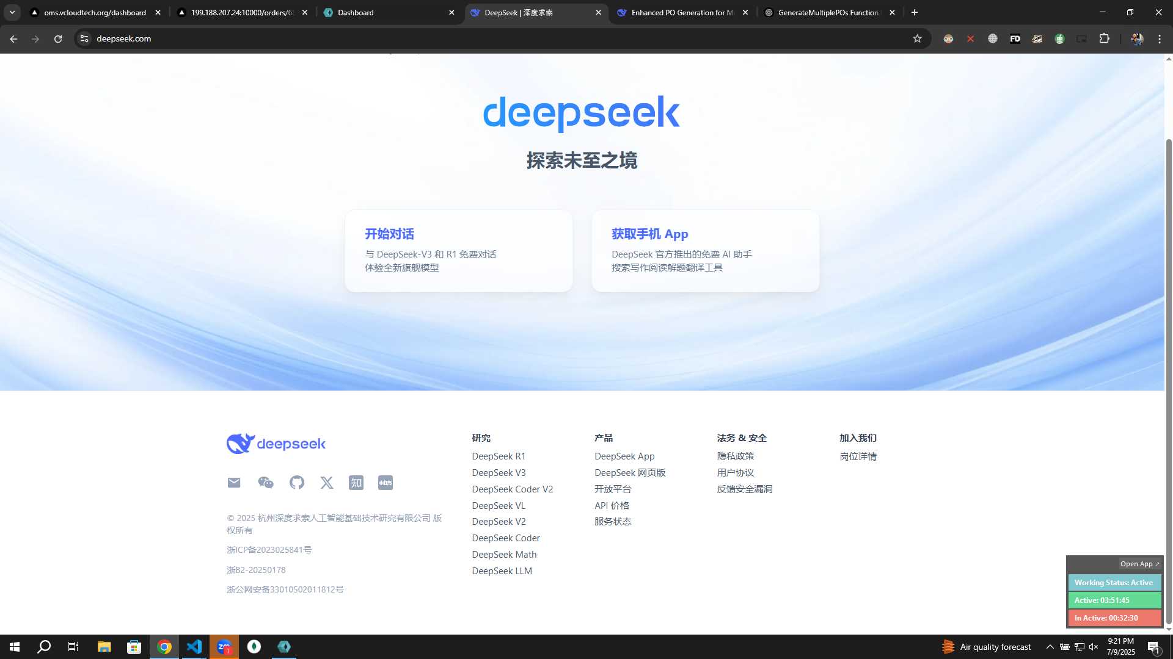Click the FD extension icon
This screenshot has height=659, width=1173.
(x=1015, y=38)
